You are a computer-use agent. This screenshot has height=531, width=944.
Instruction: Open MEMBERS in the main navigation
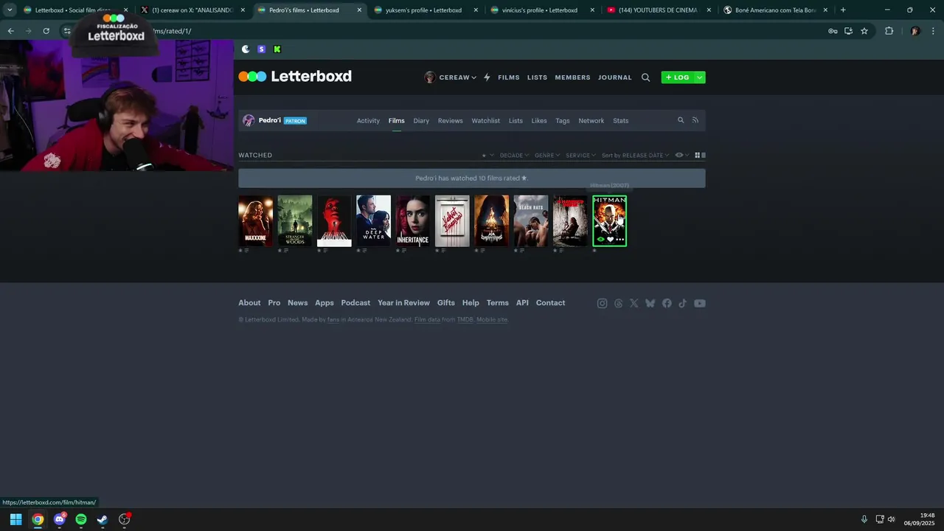(572, 77)
